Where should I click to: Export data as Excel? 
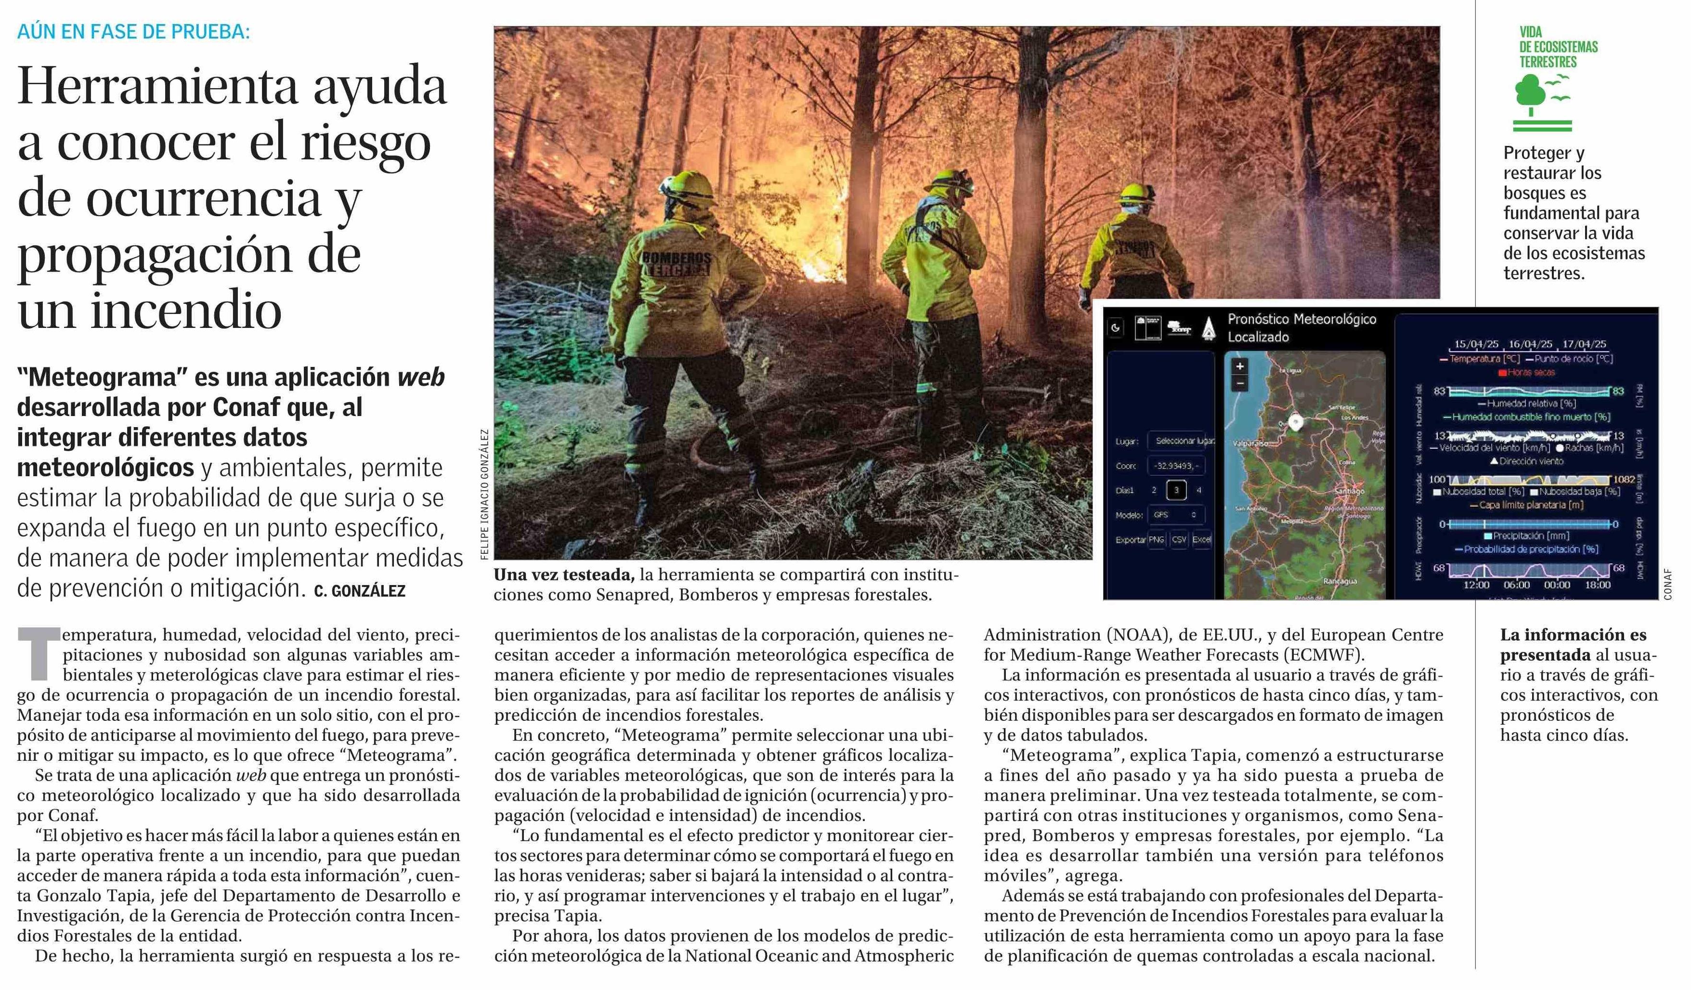(1201, 540)
